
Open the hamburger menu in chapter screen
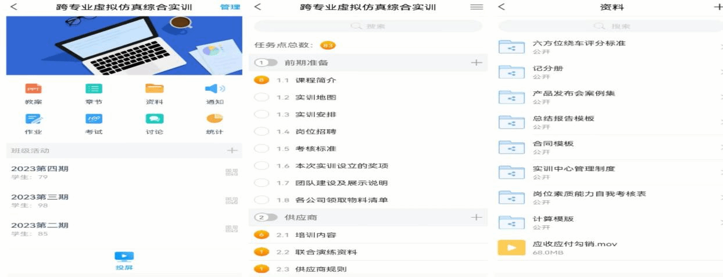pyautogui.click(x=477, y=7)
